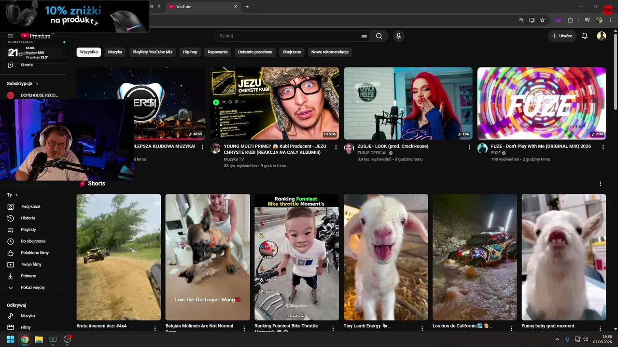Select the Hip-hop filter chip
This screenshot has width=618, height=347.
point(190,52)
